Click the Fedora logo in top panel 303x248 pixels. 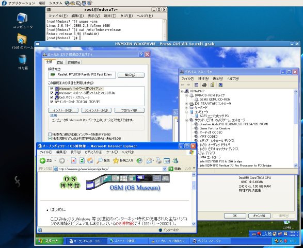[x=4, y=3]
